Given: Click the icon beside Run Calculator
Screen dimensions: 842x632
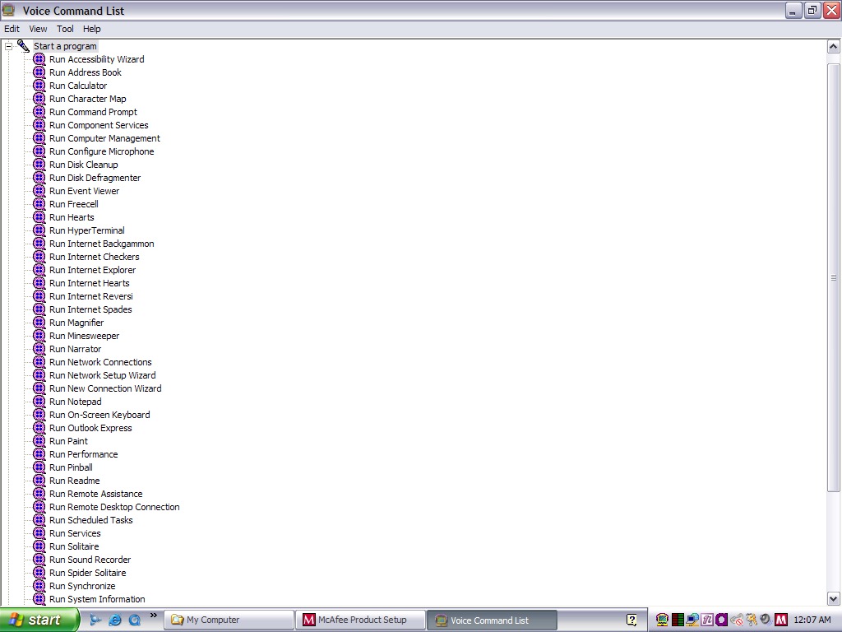Looking at the screenshot, I should (39, 86).
